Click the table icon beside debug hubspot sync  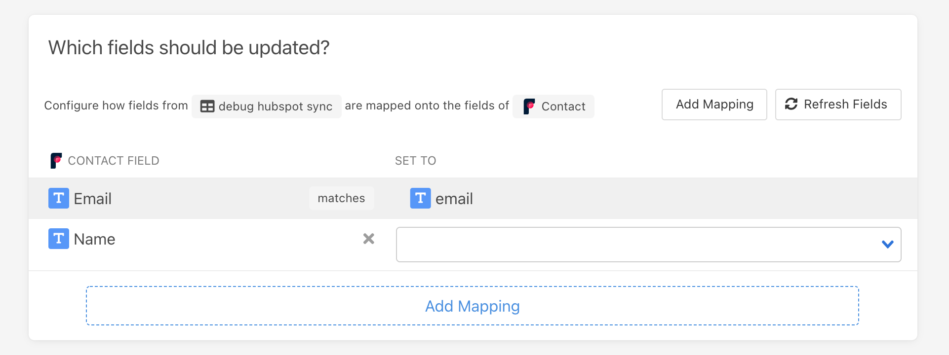[x=207, y=106]
